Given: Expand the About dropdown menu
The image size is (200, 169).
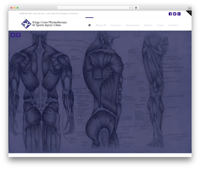Looking at the screenshot, I should [101, 25].
